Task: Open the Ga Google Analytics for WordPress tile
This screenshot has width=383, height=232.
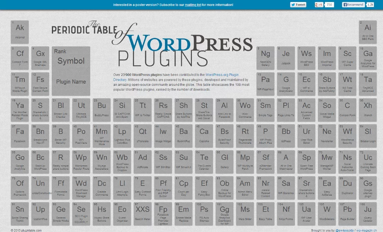Action: 367,58
